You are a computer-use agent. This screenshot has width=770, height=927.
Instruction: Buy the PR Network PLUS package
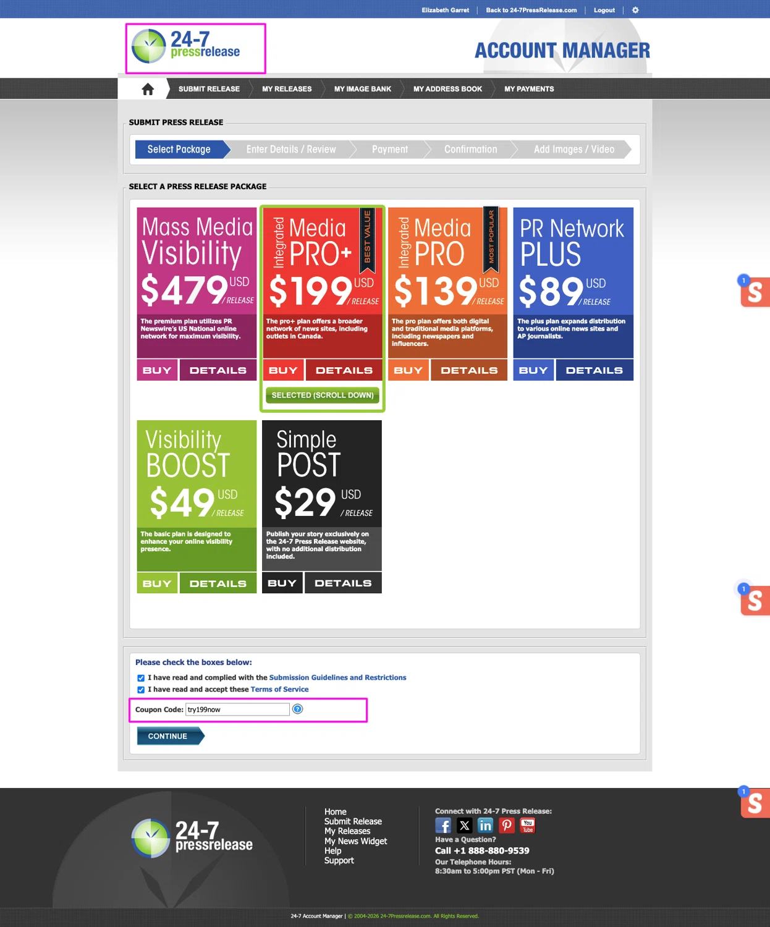pyautogui.click(x=533, y=370)
